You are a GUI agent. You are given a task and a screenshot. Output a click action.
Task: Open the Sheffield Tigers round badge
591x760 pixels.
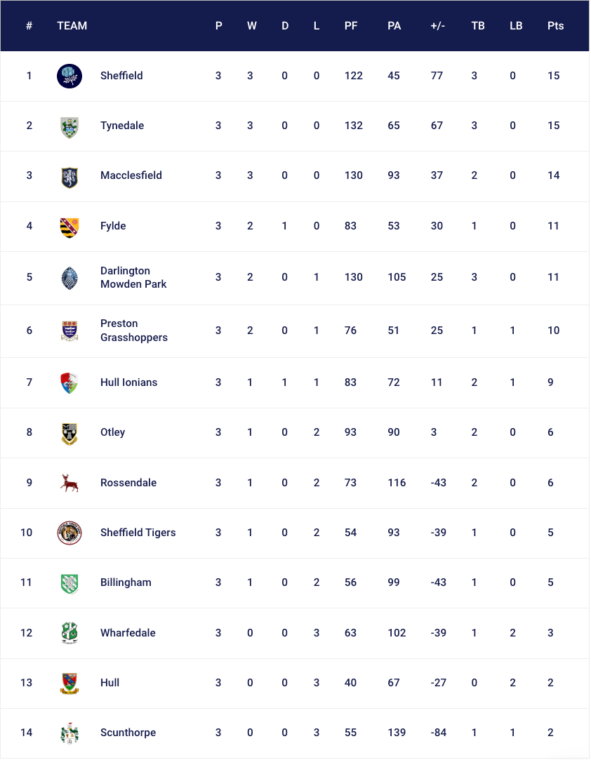point(69,533)
